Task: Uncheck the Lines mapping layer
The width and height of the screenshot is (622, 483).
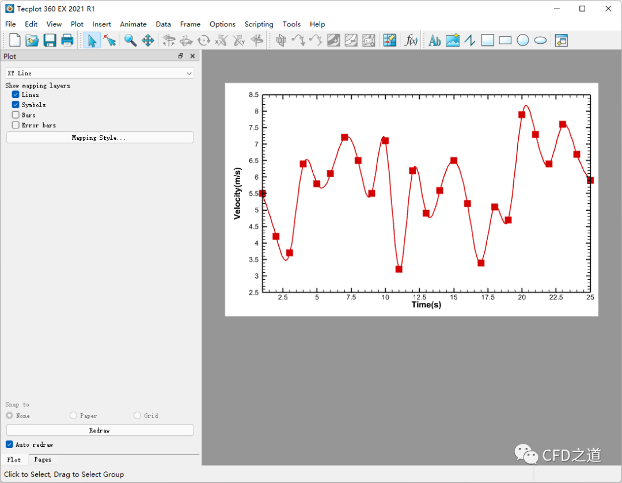Action: click(16, 94)
